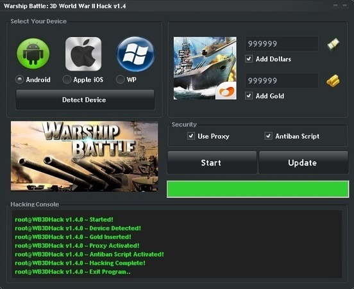The height and width of the screenshot is (289, 354).
Task: Click the blue Windows Phone logo icon
Action: tap(136, 54)
